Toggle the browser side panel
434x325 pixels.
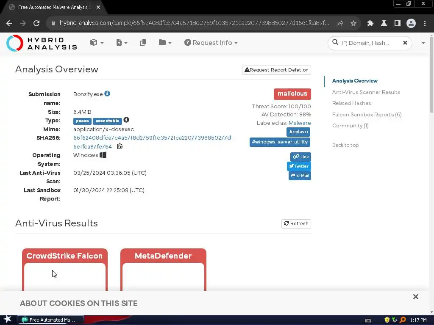pyautogui.click(x=398, y=24)
